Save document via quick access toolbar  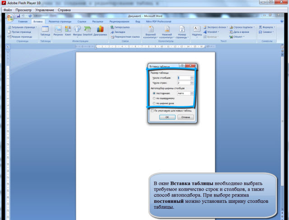[18, 16]
